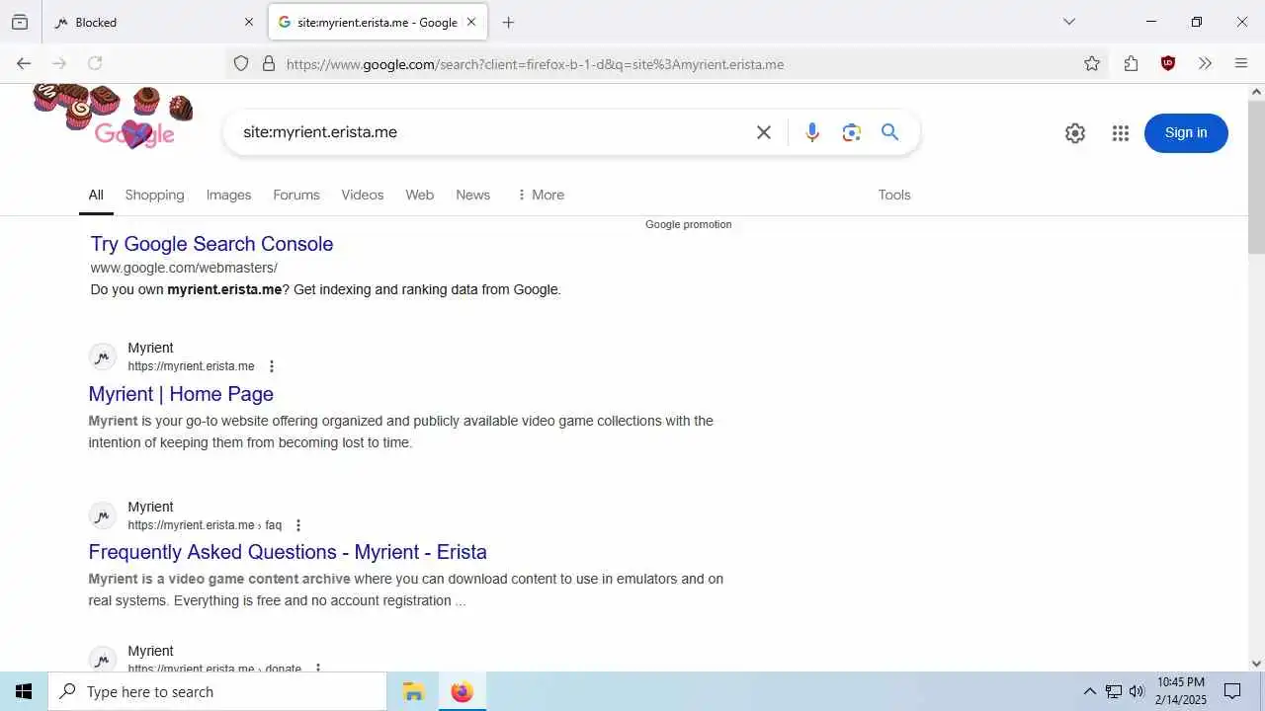Show hidden system tray icons
The height and width of the screenshot is (711, 1265).
point(1089,691)
